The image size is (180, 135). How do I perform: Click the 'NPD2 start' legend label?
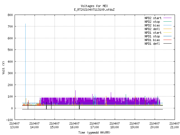(x=153, y=18)
